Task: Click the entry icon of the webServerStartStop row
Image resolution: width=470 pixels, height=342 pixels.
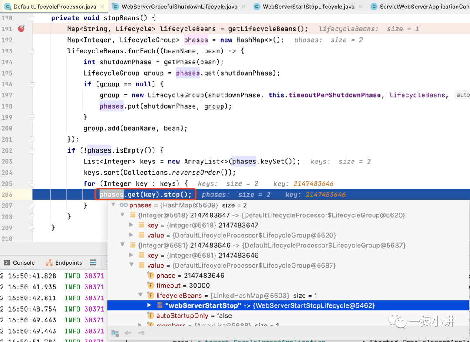Action: [160, 305]
